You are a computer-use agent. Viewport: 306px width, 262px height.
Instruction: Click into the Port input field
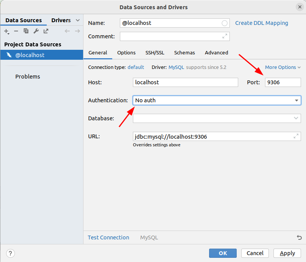(283, 82)
